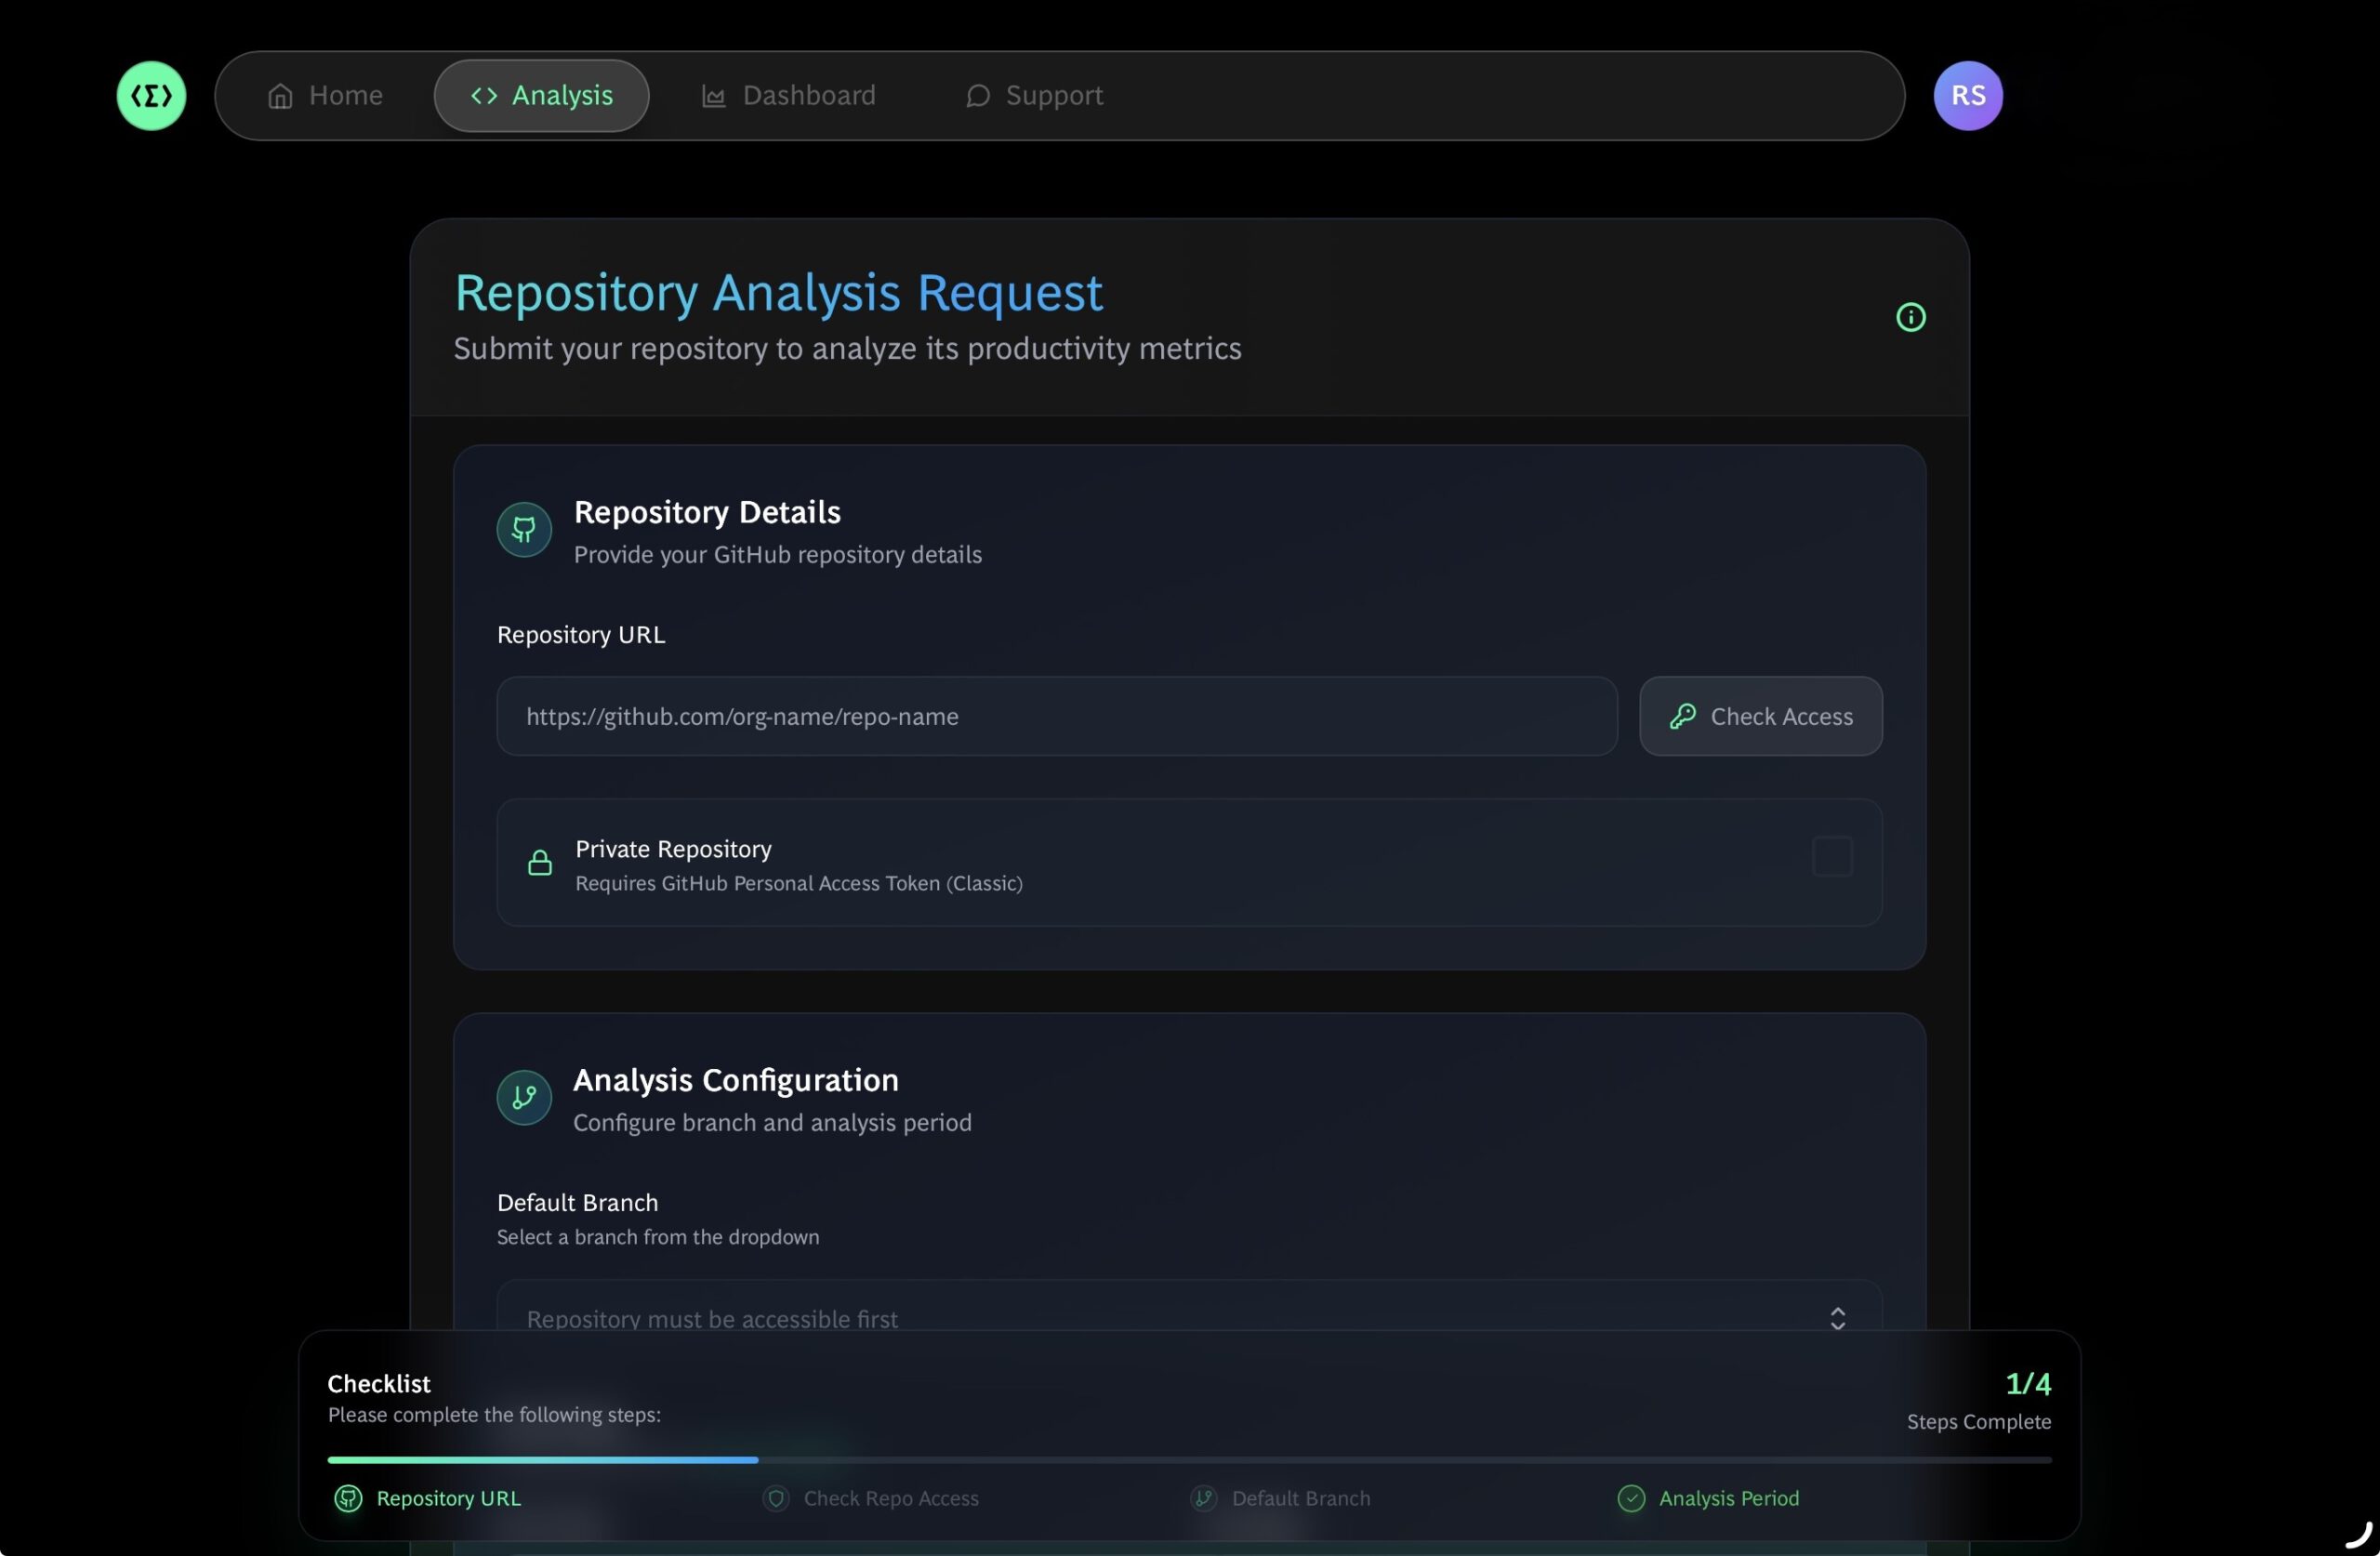Click the 'Steps Complete' label
The image size is (2380, 1556).
[1978, 1421]
